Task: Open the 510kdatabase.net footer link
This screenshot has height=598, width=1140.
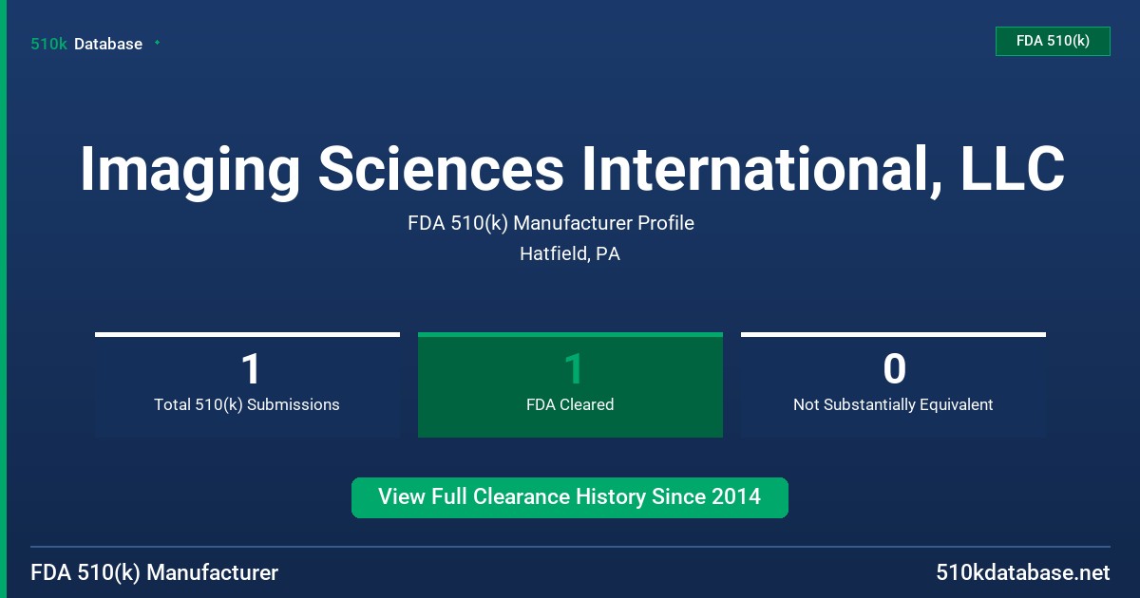Action: click(x=1022, y=573)
